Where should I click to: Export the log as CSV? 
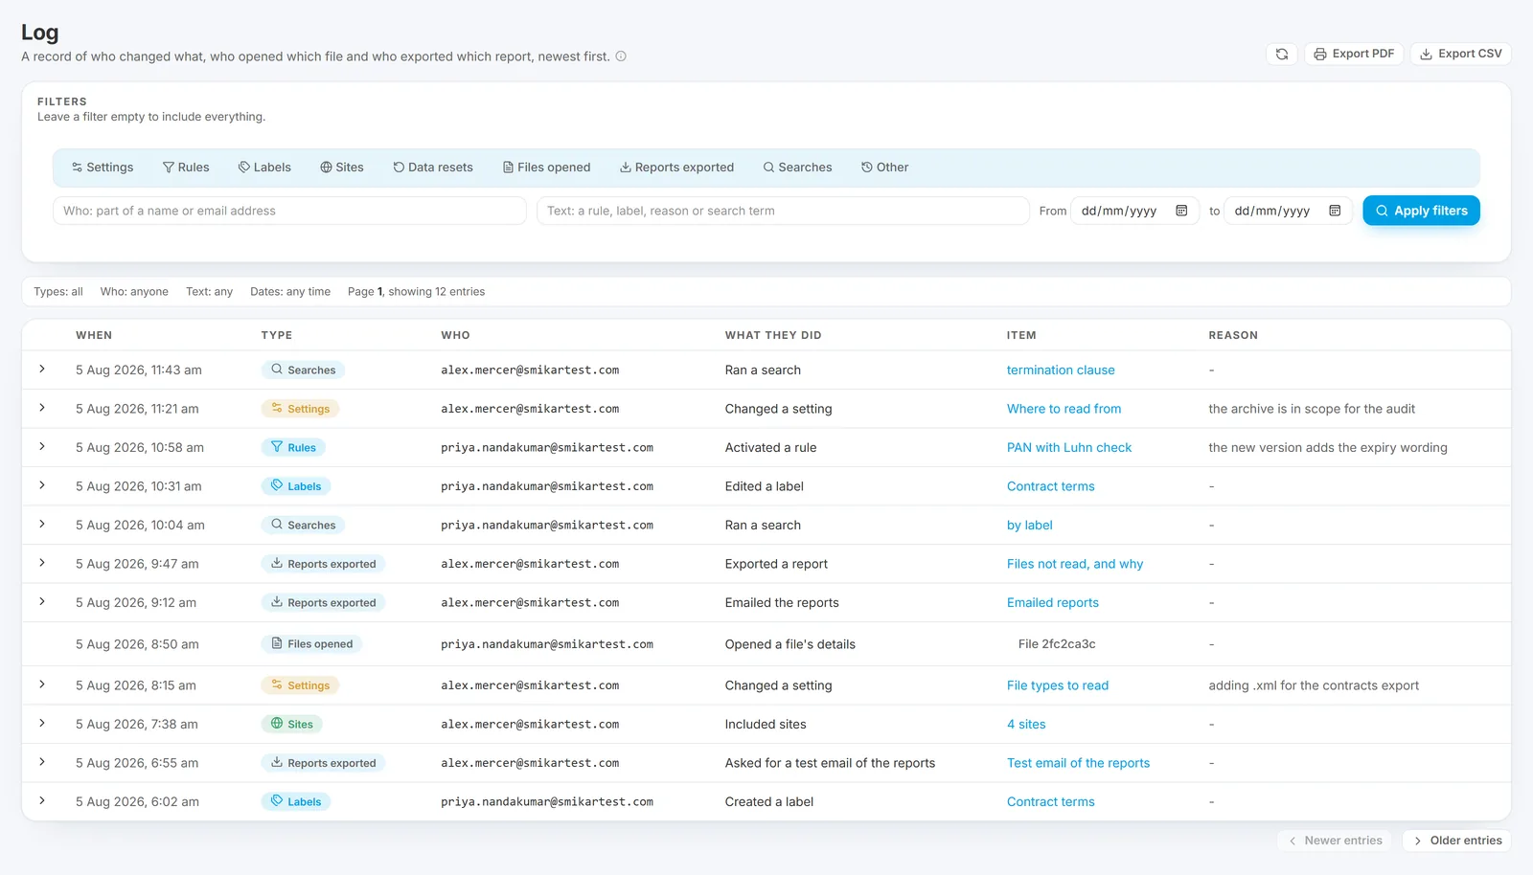(x=1460, y=54)
